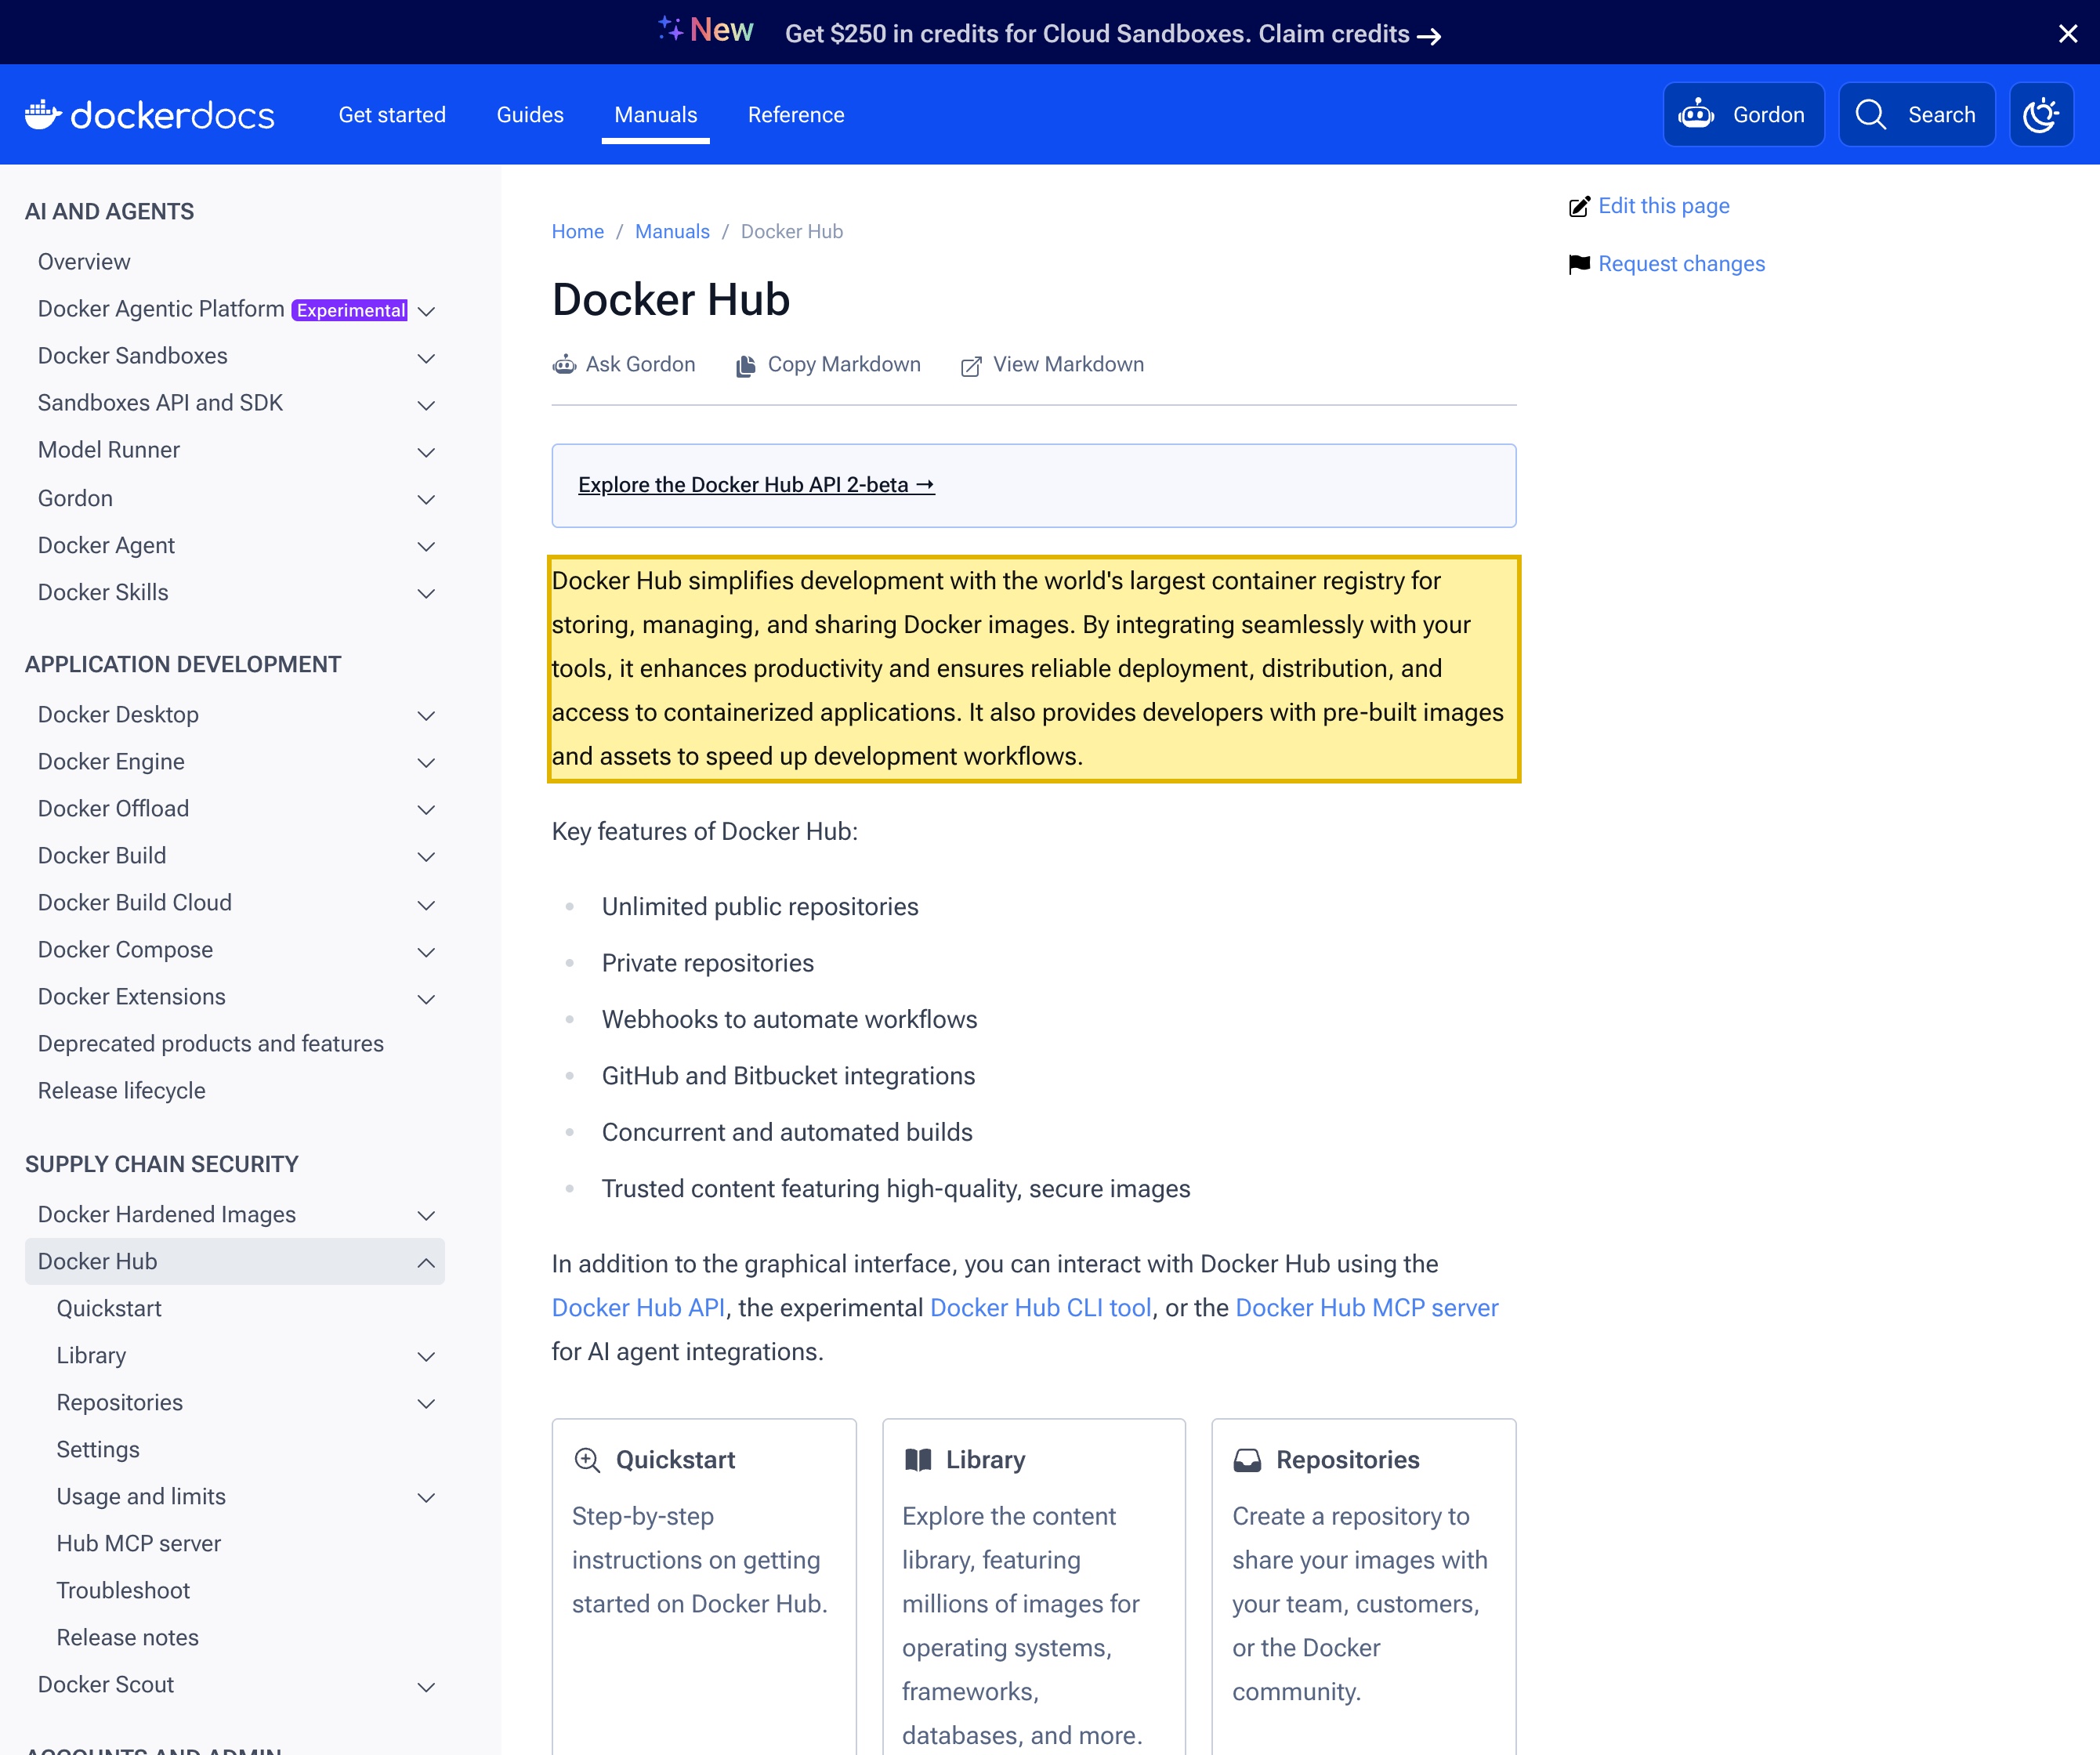Click the sparkle New badge in banner

706,30
